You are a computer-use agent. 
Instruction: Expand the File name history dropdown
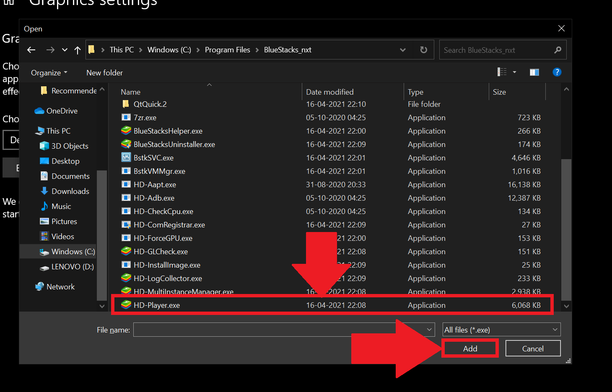tap(429, 330)
